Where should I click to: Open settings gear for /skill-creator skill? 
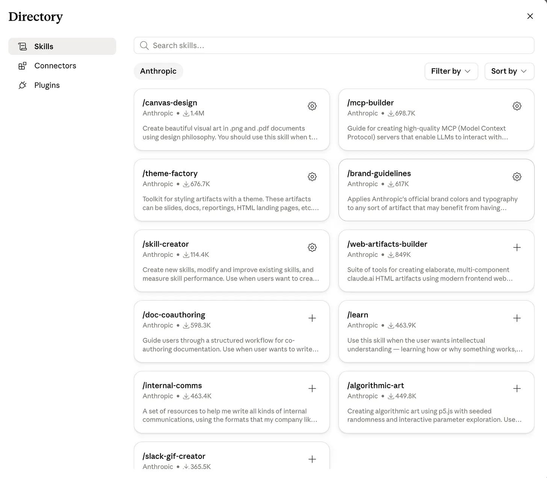pyautogui.click(x=312, y=247)
